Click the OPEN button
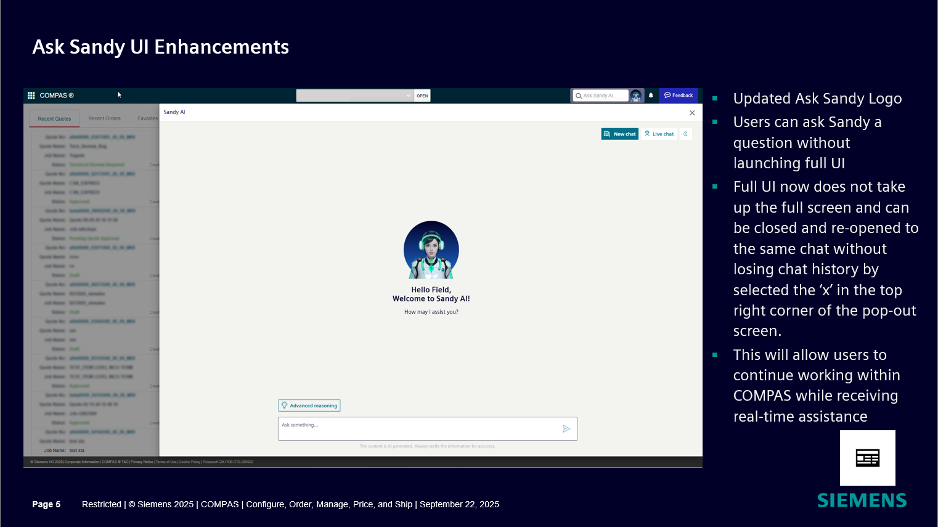The height and width of the screenshot is (527, 938). point(422,96)
